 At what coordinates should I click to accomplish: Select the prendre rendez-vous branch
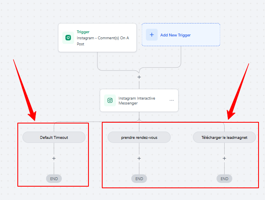139,137
